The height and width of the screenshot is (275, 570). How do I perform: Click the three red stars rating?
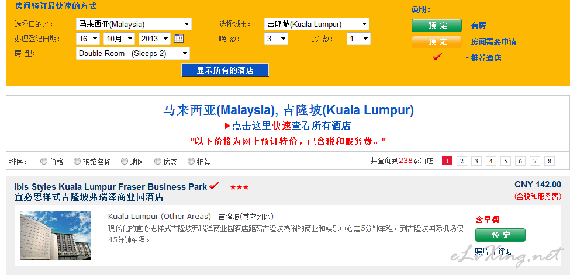pyautogui.click(x=239, y=187)
